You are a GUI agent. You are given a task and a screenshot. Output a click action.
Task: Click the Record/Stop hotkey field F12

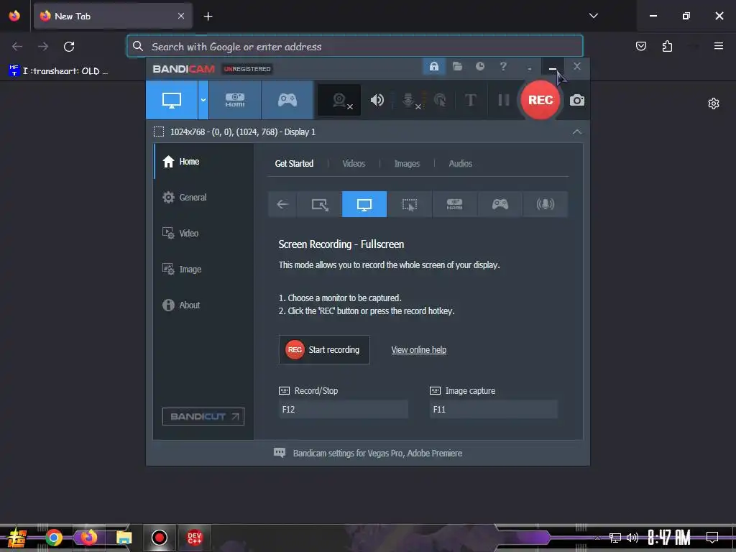coord(343,409)
